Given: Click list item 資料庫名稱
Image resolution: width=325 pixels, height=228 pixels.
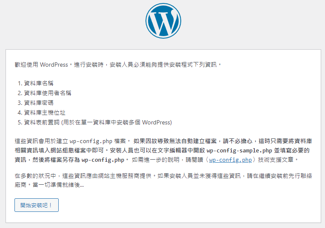Looking at the screenshot, I should (39, 83).
